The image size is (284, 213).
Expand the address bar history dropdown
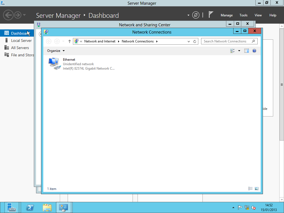click(189, 42)
